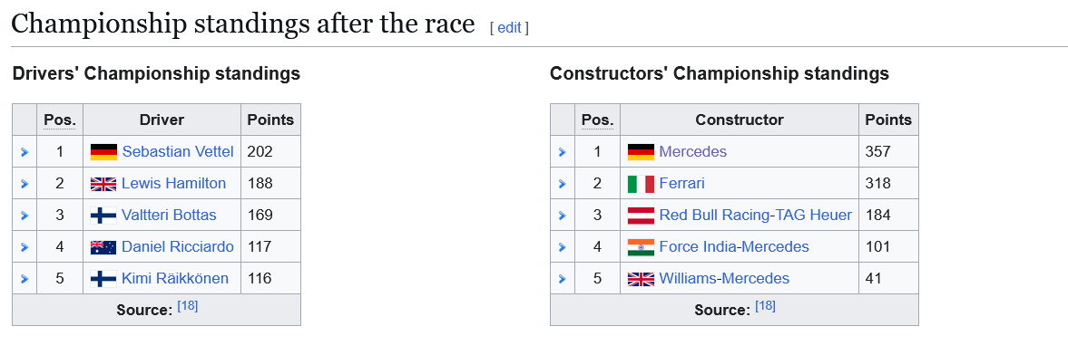Visit the Mercedes constructor link
Viewport: 1068px width, 355px height.
tap(692, 151)
